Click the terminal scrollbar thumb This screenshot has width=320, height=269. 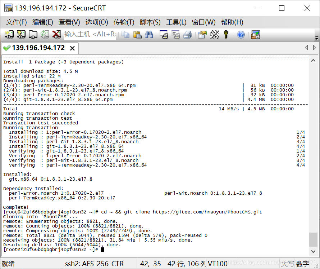pos(313,240)
